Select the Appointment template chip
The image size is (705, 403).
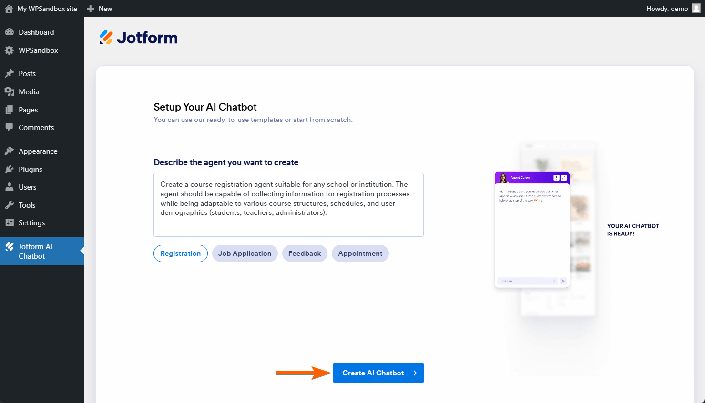pyautogui.click(x=360, y=253)
